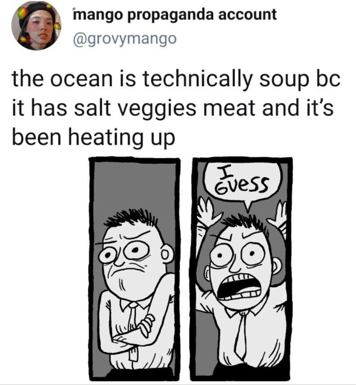Open the mango propaganda account profile picture
The image size is (356, 385).
tap(36, 26)
